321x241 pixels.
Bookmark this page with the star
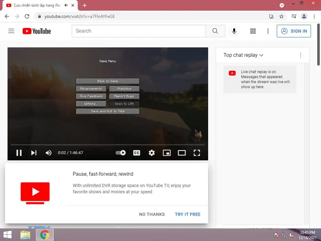(x=282, y=16)
